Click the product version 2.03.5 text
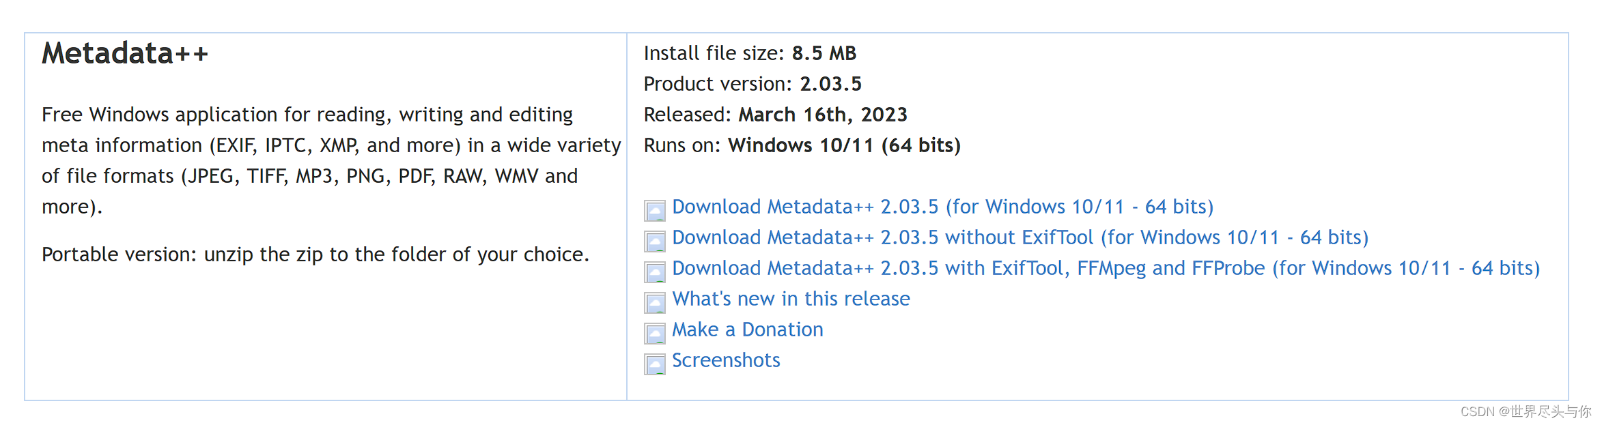Image resolution: width=1602 pixels, height=425 pixels. [830, 84]
